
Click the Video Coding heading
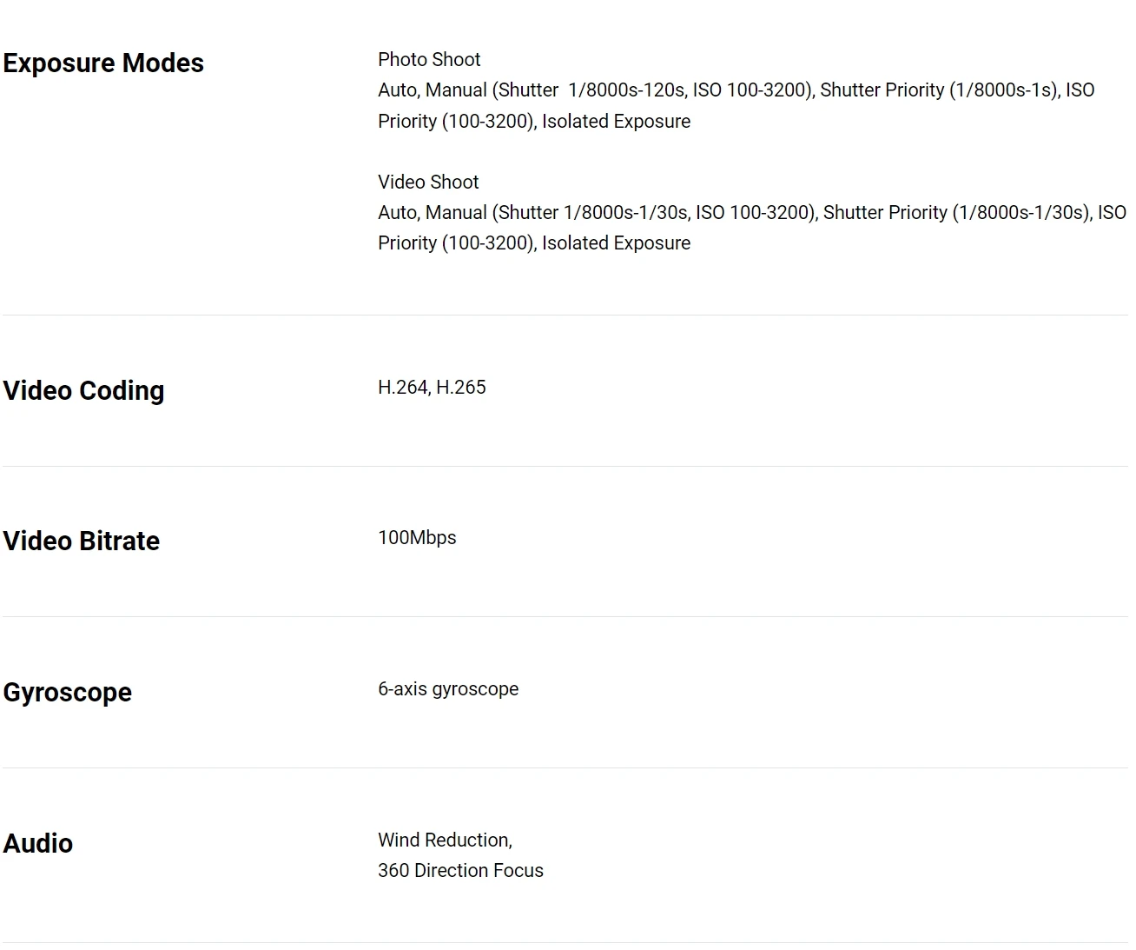(83, 391)
